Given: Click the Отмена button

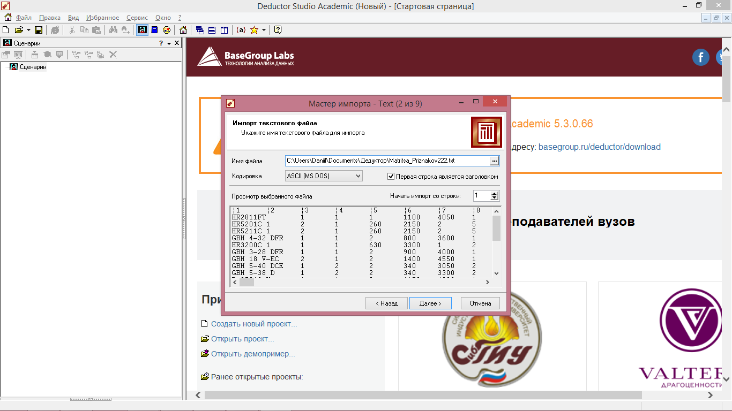Looking at the screenshot, I should coord(480,303).
